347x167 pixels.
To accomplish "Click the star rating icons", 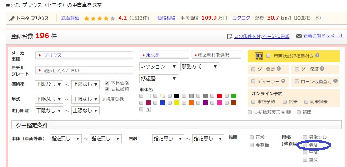I will click(100, 18).
